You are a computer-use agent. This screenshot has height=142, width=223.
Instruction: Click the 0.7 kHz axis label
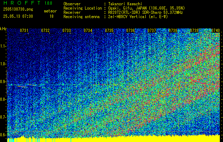click(3, 117)
